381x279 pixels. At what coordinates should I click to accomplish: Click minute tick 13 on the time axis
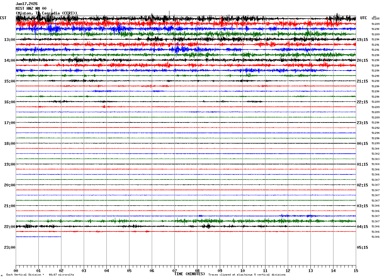coord(310,271)
